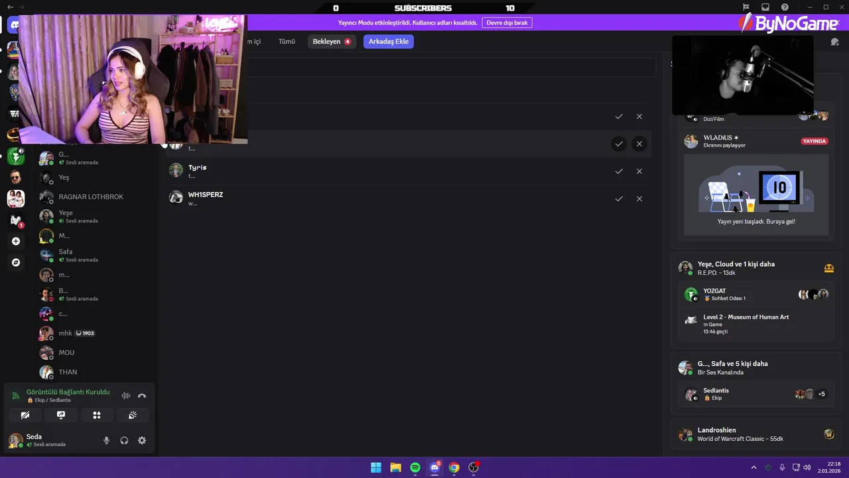Click the flag icon in title bar
This screenshot has width=849, height=478.
pyautogui.click(x=746, y=7)
